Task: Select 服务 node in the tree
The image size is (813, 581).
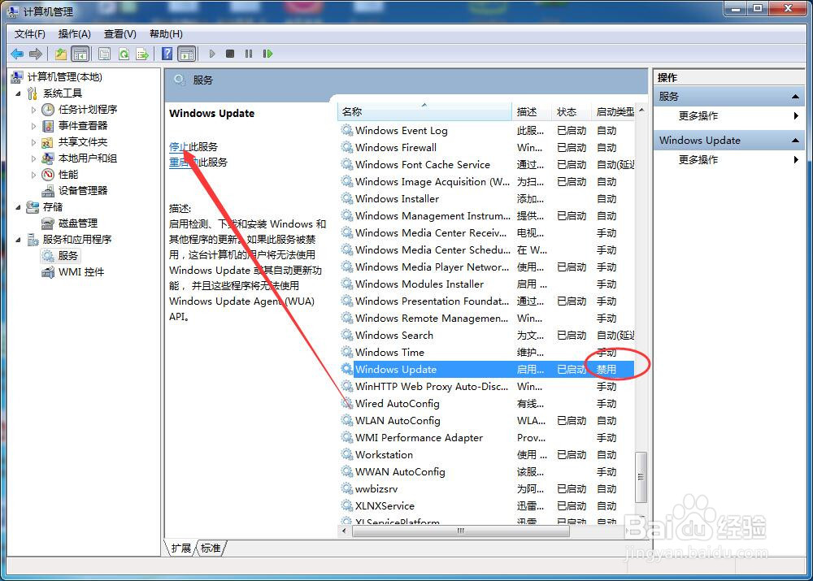Action: pos(68,255)
